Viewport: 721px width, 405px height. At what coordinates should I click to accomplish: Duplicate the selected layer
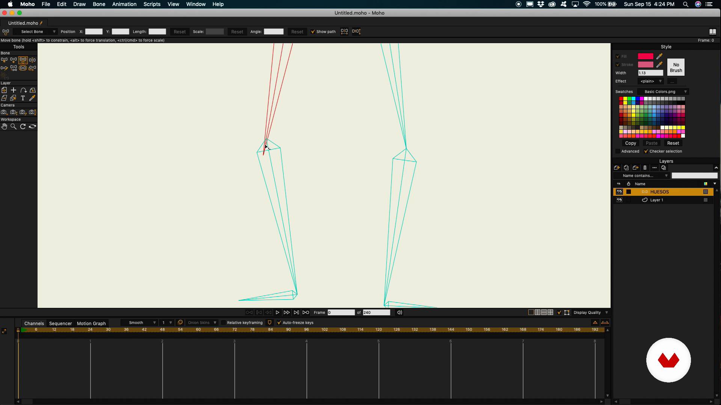pyautogui.click(x=626, y=168)
